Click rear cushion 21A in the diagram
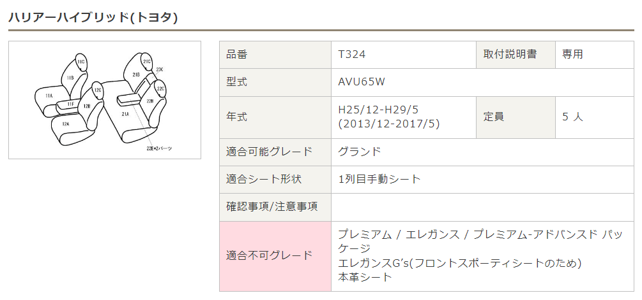Image resolution: width=642 pixels, height=300 pixels. pyautogui.click(x=126, y=113)
